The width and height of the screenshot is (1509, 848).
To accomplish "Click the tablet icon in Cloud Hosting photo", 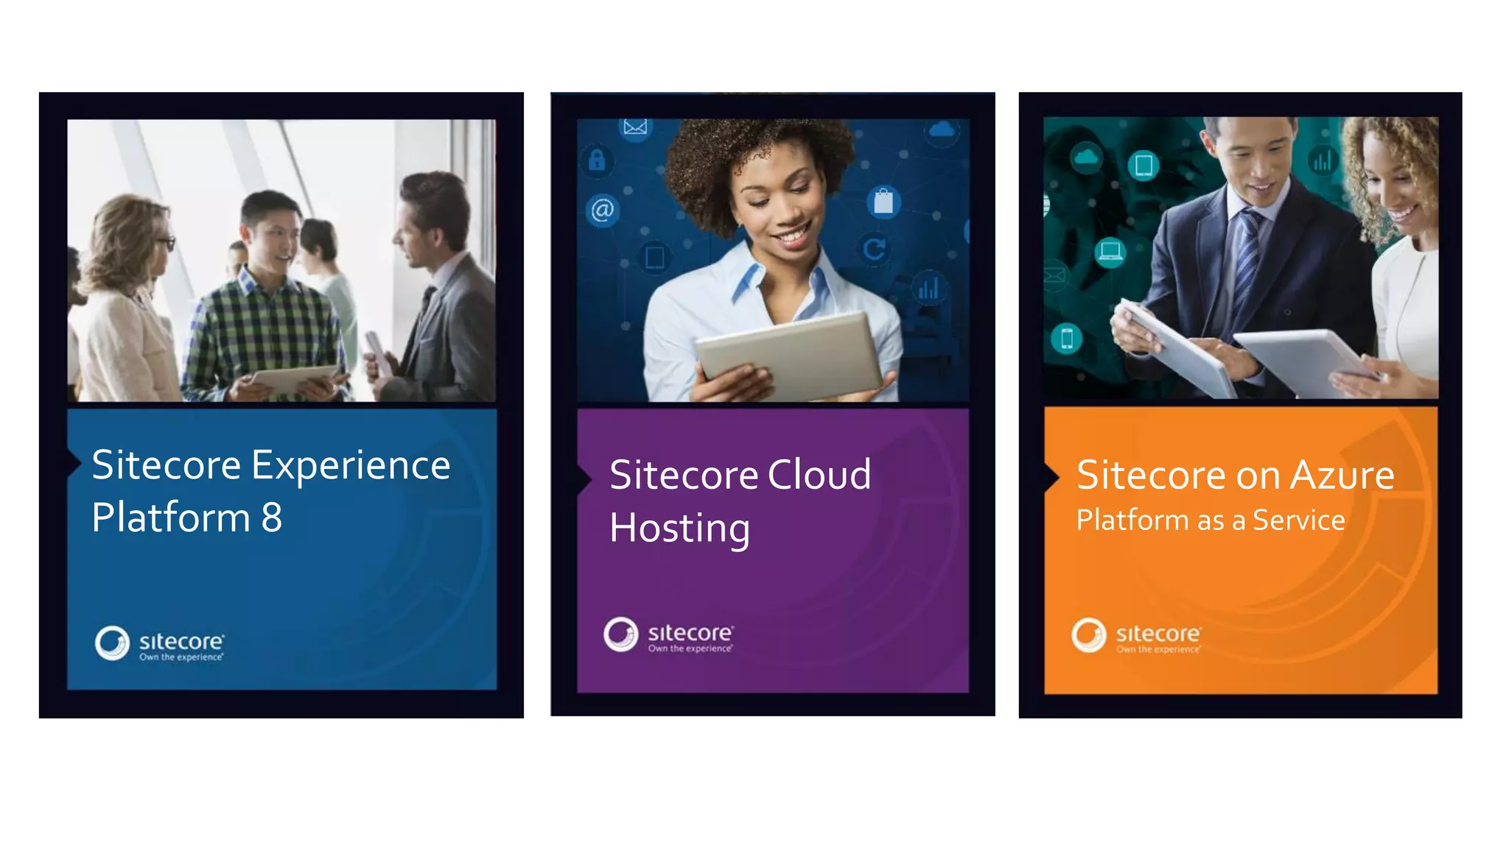I will coord(654,258).
